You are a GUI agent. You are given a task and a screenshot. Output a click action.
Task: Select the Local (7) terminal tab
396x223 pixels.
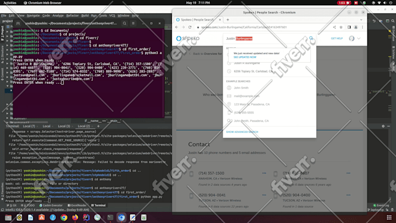(x=29, y=126)
